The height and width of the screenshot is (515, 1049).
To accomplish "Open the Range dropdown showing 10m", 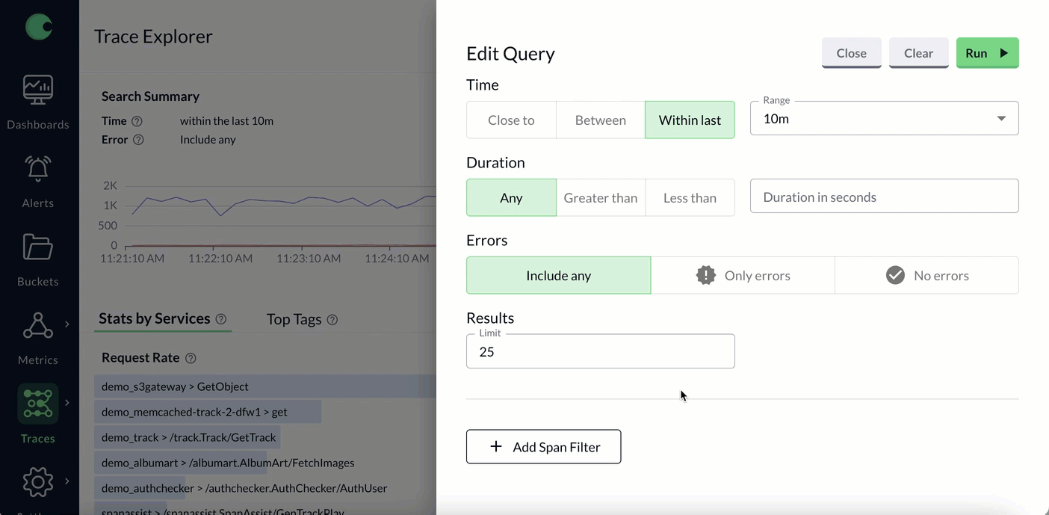I will point(884,118).
